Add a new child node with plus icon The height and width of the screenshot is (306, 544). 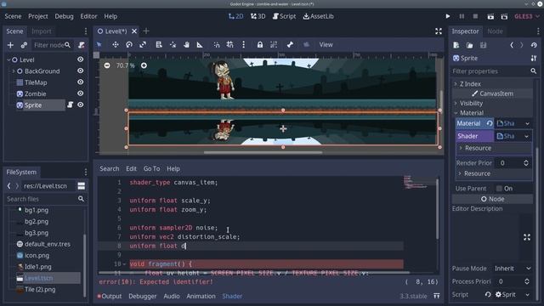point(10,45)
